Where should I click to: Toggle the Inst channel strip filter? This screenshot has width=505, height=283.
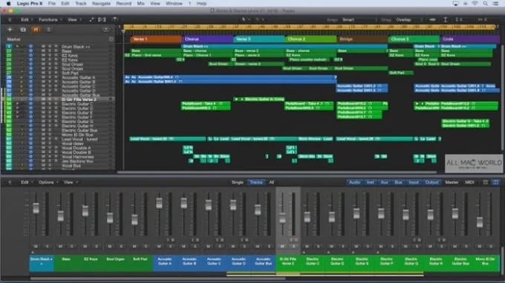pos(371,182)
